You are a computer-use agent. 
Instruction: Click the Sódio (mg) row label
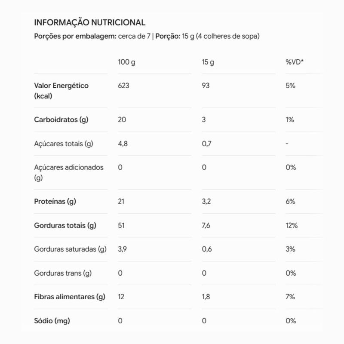coord(52,321)
